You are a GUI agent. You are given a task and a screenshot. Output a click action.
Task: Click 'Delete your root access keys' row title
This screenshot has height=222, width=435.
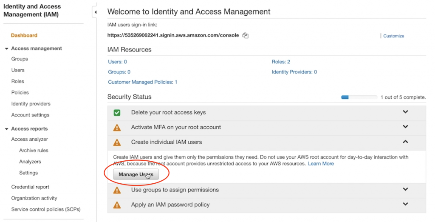168,113
